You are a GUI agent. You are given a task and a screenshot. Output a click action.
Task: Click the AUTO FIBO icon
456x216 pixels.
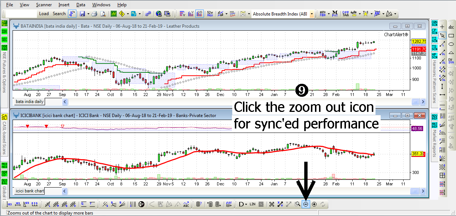tap(322, 14)
